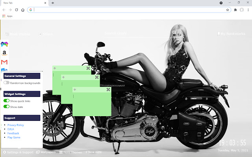Click inside the front sticky note text area
Image resolution: width=252 pixels, height=157 pixels.
click(92, 104)
